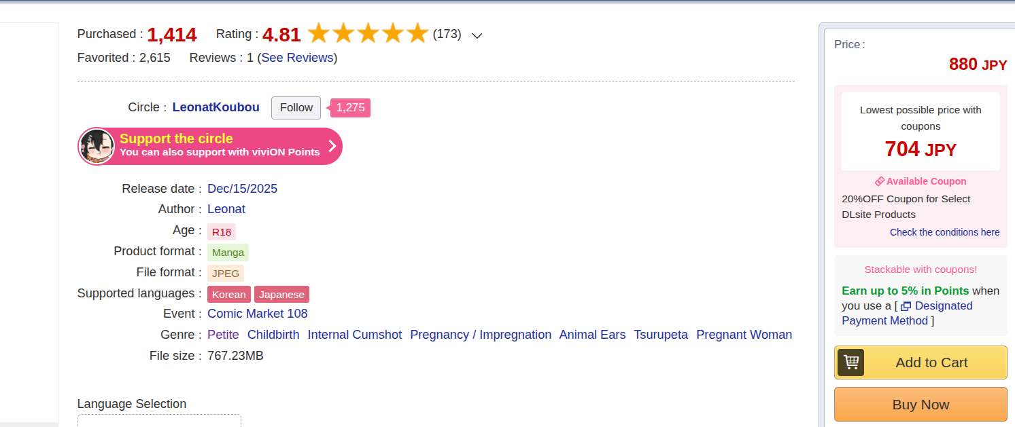Screen dimensions: 1015x427
Task: Add the product to cart
Action: click(x=921, y=363)
